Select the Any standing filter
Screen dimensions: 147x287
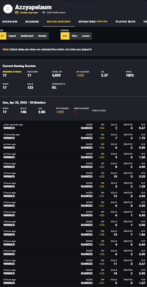coord(65,36)
